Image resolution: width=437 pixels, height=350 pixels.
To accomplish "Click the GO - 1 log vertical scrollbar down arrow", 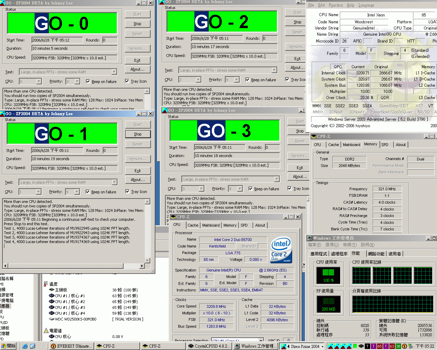I will pos(147,261).
